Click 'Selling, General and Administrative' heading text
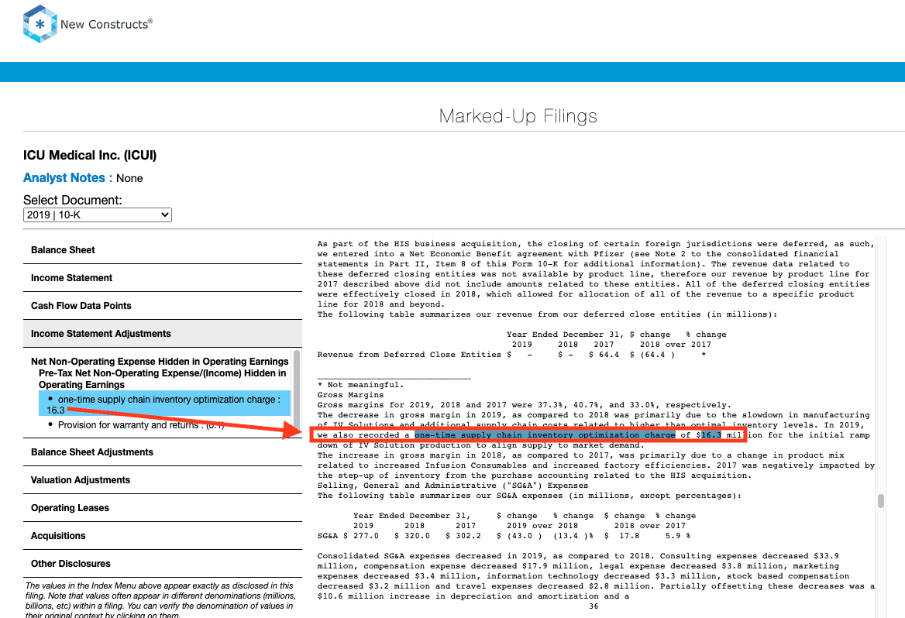 click(x=407, y=486)
